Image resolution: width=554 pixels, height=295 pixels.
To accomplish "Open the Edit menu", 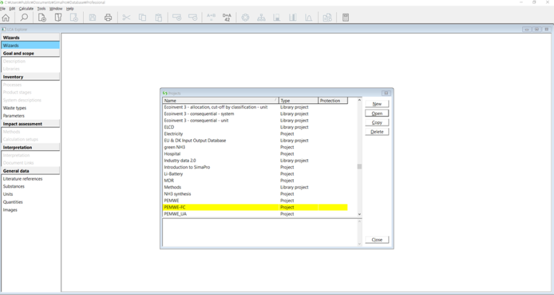I will pos(12,8).
